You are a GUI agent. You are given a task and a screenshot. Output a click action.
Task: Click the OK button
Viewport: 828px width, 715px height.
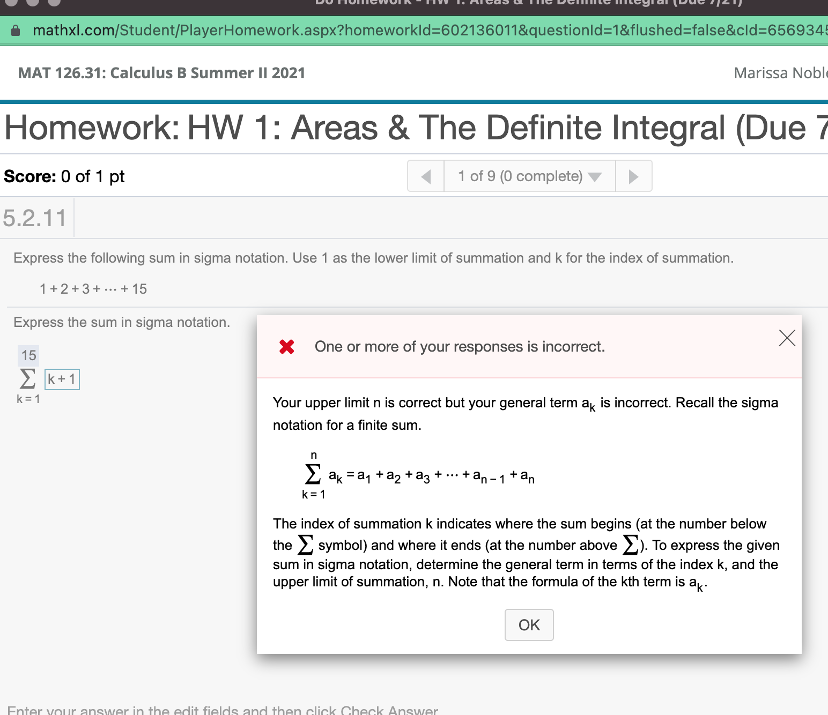[x=529, y=625]
